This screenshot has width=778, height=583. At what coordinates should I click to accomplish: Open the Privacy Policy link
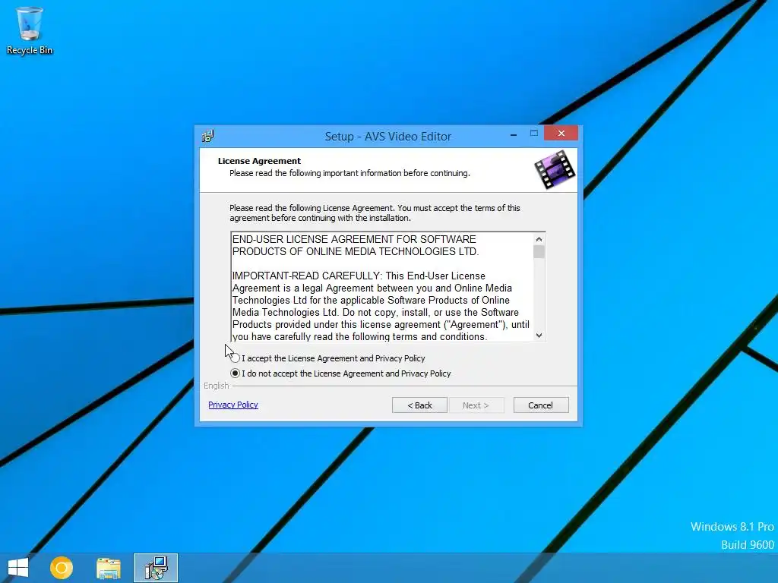[233, 405]
